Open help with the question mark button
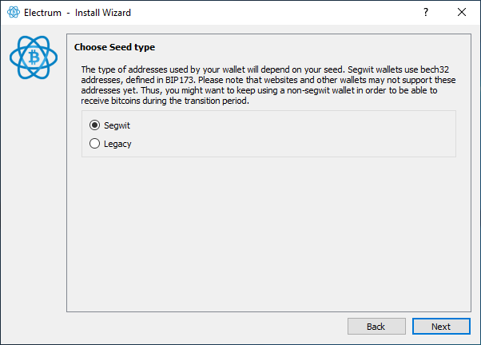Screen dimensions: 481x345 tap(426, 13)
